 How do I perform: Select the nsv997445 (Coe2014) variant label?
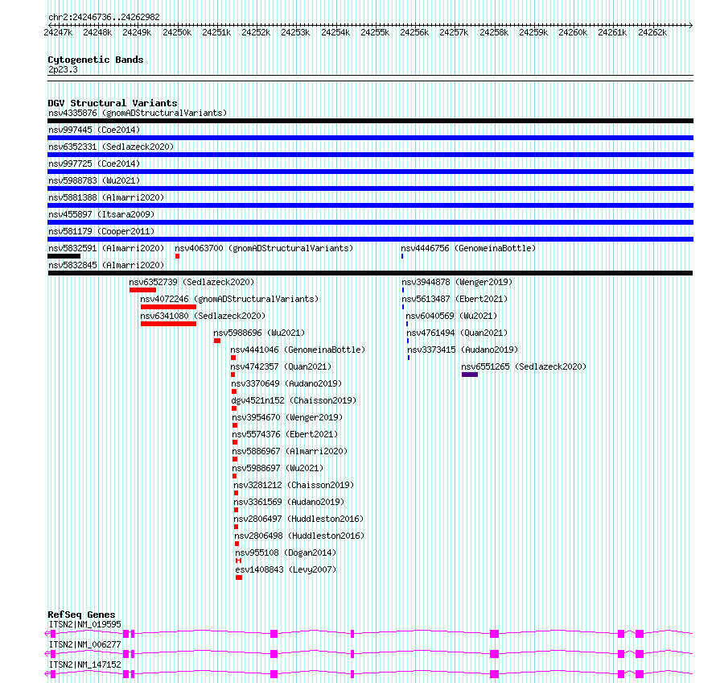[94, 130]
